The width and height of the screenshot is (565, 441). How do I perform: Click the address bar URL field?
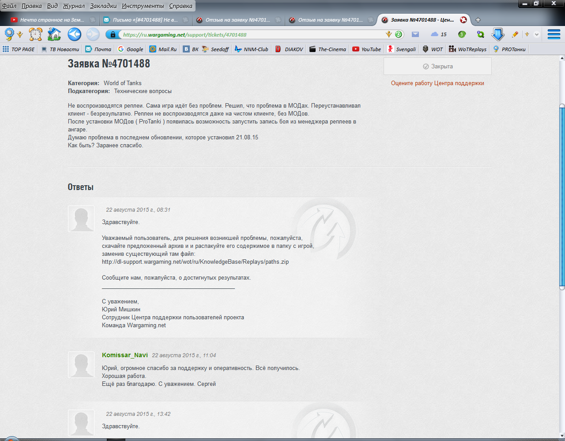coord(252,34)
